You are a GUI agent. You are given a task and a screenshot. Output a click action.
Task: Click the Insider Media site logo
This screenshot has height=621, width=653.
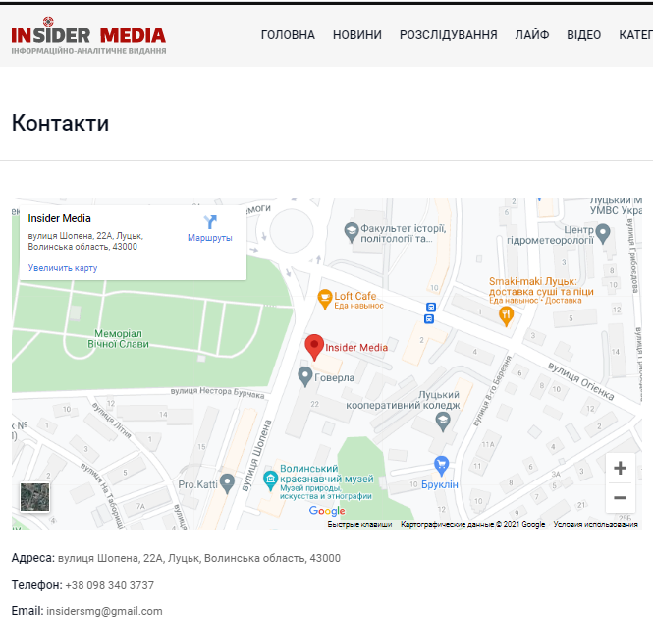point(88,36)
